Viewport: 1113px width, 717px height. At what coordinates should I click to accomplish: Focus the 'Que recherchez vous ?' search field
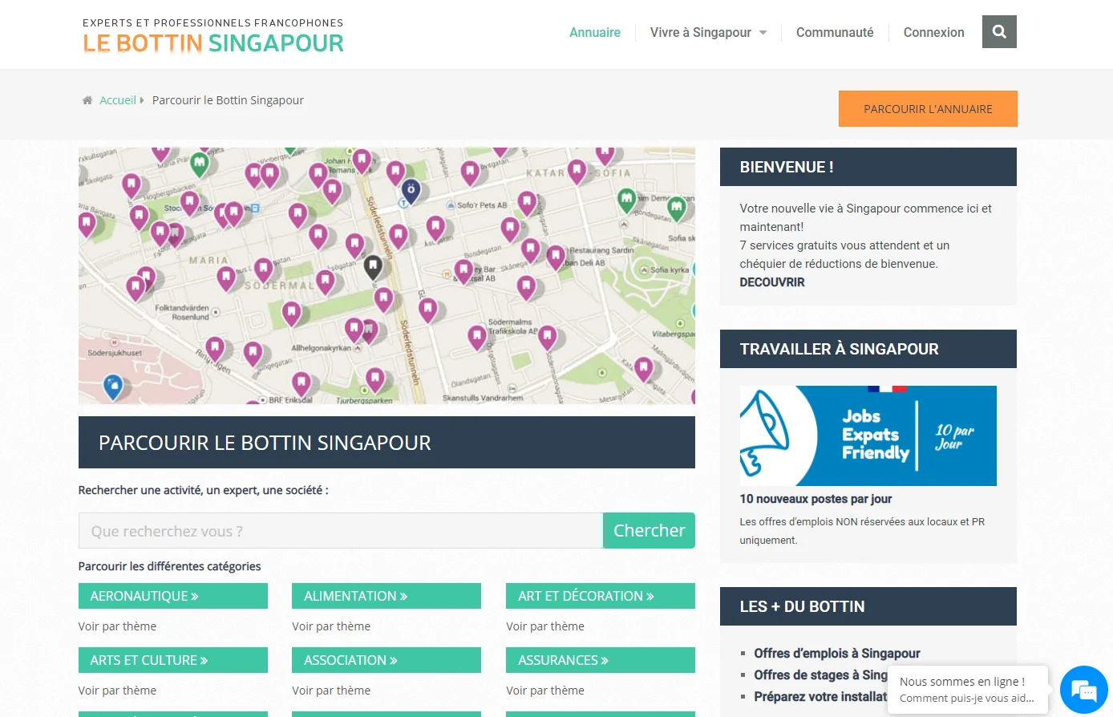341,531
